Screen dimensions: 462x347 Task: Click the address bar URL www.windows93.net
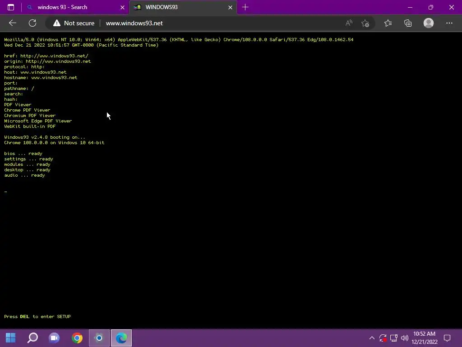pos(134,23)
